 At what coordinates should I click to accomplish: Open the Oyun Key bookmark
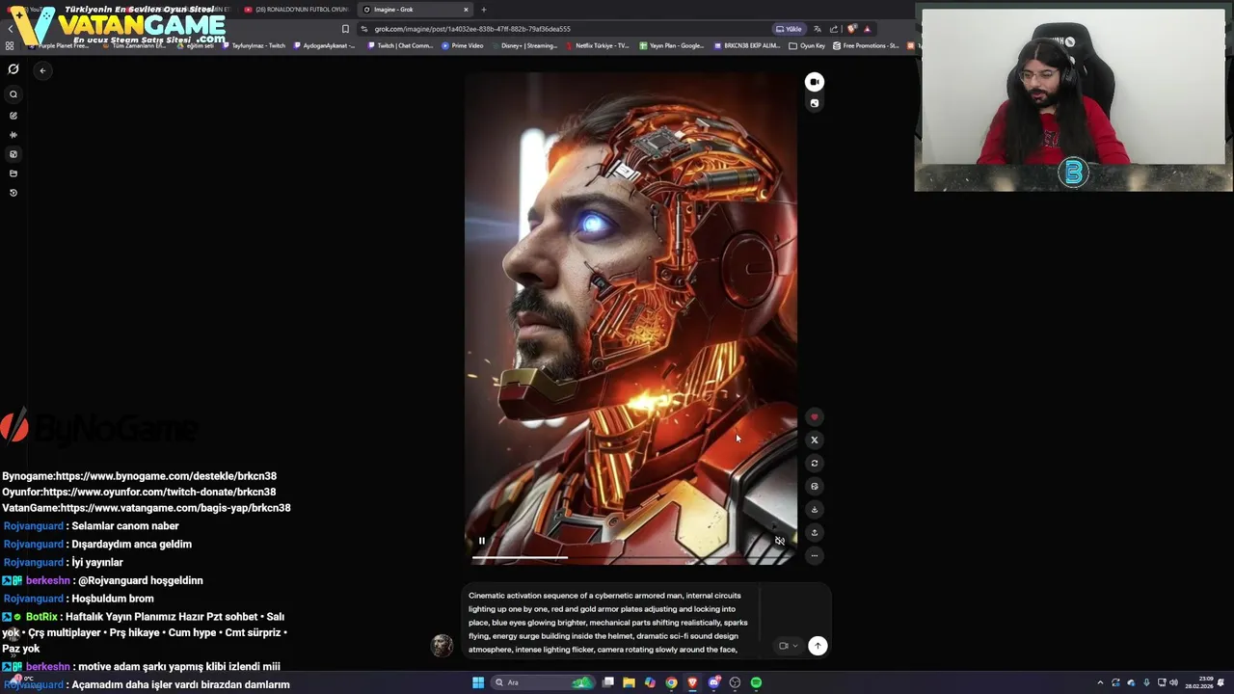point(808,45)
